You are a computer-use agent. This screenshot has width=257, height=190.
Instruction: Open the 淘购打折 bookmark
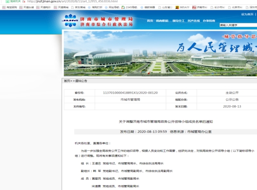click(95, 7)
